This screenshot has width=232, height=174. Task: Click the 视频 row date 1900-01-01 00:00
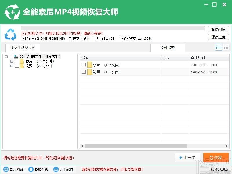(204, 72)
